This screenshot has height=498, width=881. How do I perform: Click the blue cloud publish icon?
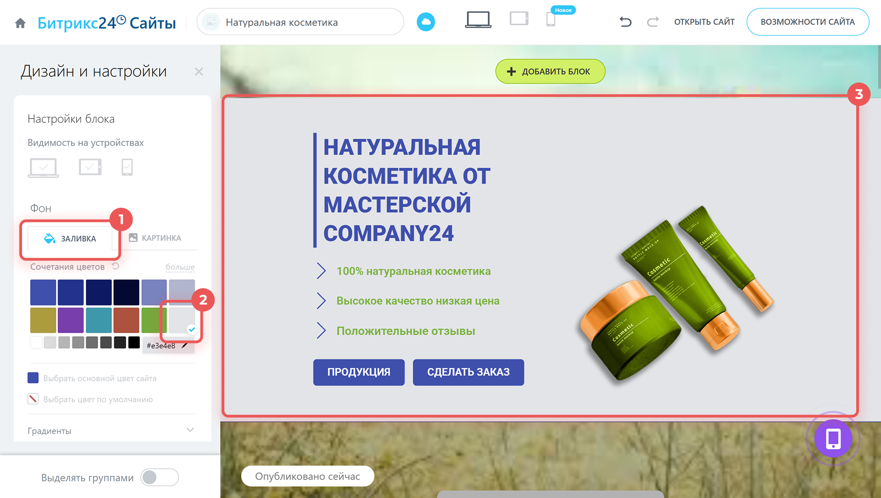click(x=426, y=22)
